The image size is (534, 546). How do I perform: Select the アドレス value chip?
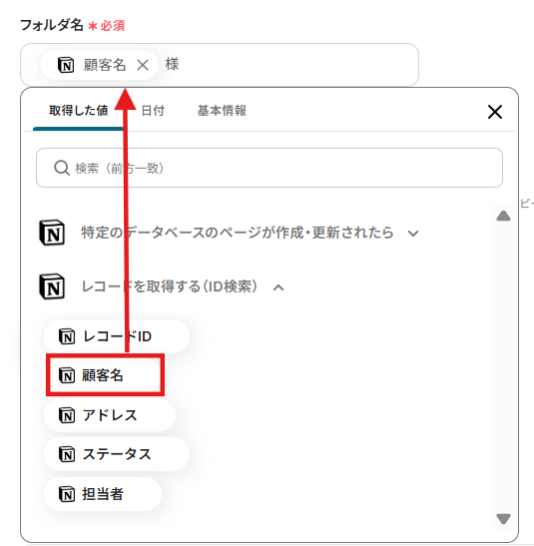pyautogui.click(x=110, y=415)
